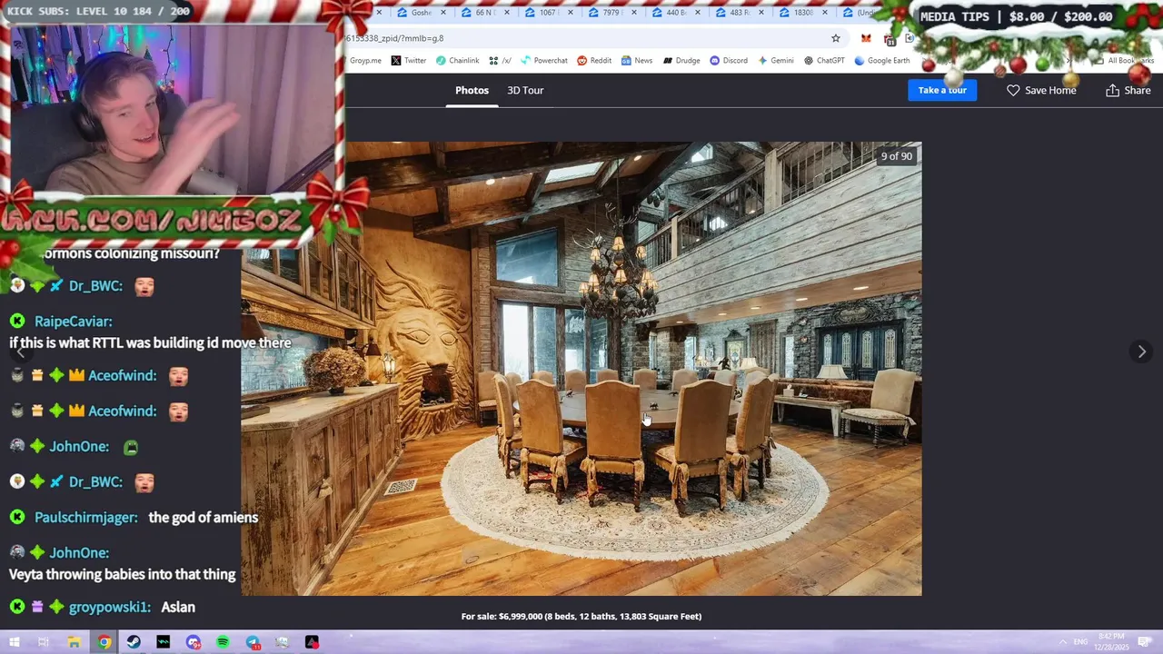This screenshot has height=654, width=1163.
Task: Save Home with the heart icon
Action: pos(1041,90)
